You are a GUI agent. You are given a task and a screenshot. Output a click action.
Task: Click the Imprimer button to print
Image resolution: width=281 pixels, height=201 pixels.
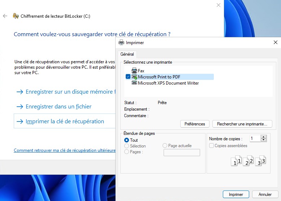pyautogui.click(x=236, y=194)
